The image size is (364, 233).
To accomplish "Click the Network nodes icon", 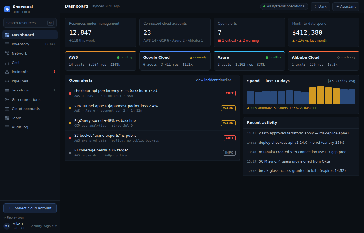I will point(7,53).
